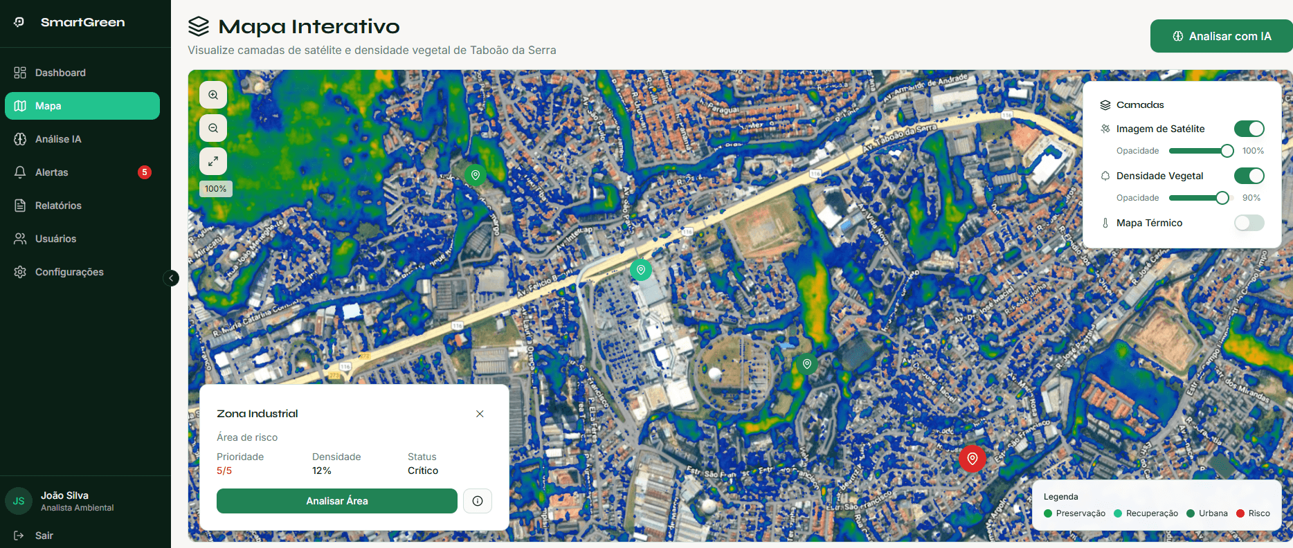Click the Camadas layers icon
Screen dimensions: 1293x548
(1105, 105)
